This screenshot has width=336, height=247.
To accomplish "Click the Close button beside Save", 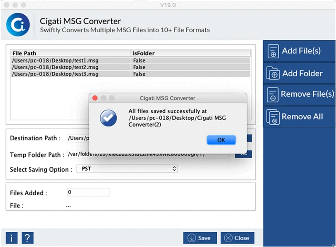I will pos(237,238).
